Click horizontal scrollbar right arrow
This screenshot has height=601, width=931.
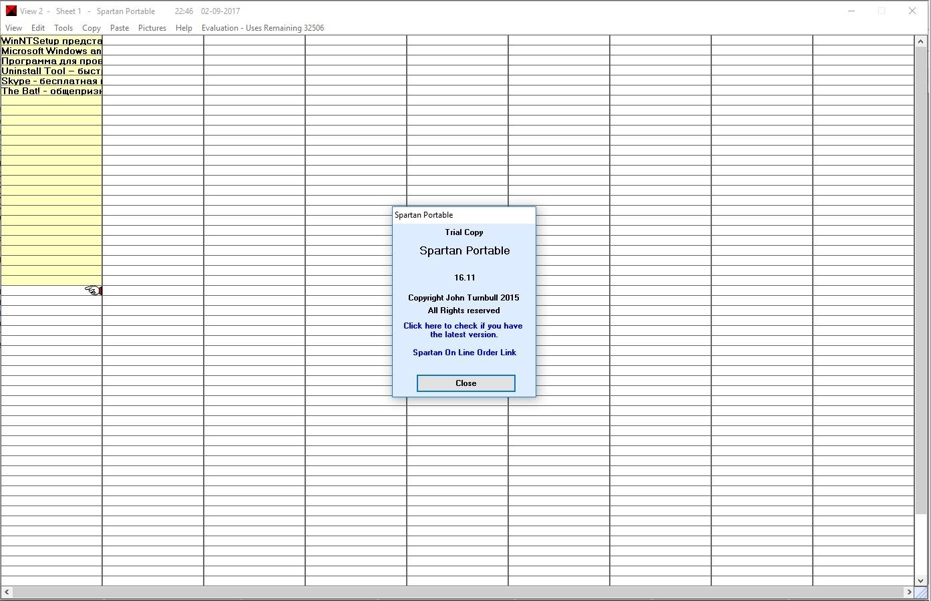909,592
